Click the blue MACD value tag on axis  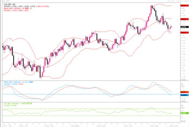click(x=184, y=95)
